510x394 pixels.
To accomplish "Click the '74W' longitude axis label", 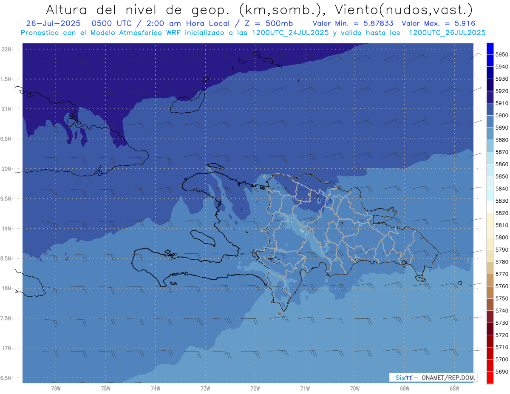I will point(156,388).
